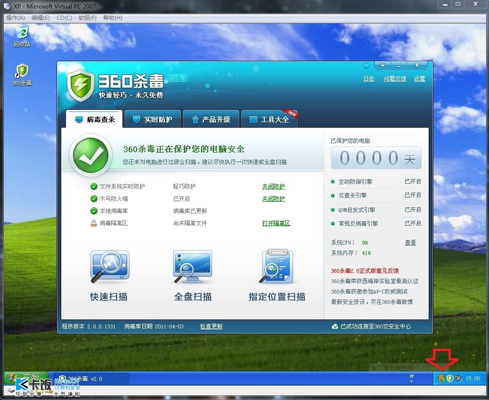The image size is (489, 400).
Task: Toggle QVM启发式引擎 已开启 status
Action: pos(413,209)
